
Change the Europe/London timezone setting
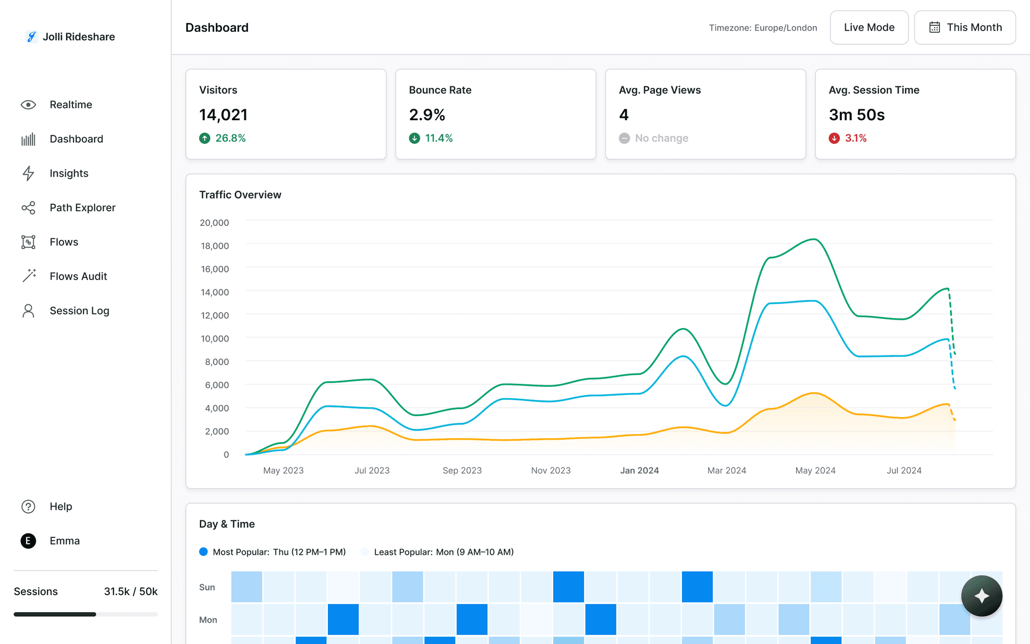tap(763, 28)
